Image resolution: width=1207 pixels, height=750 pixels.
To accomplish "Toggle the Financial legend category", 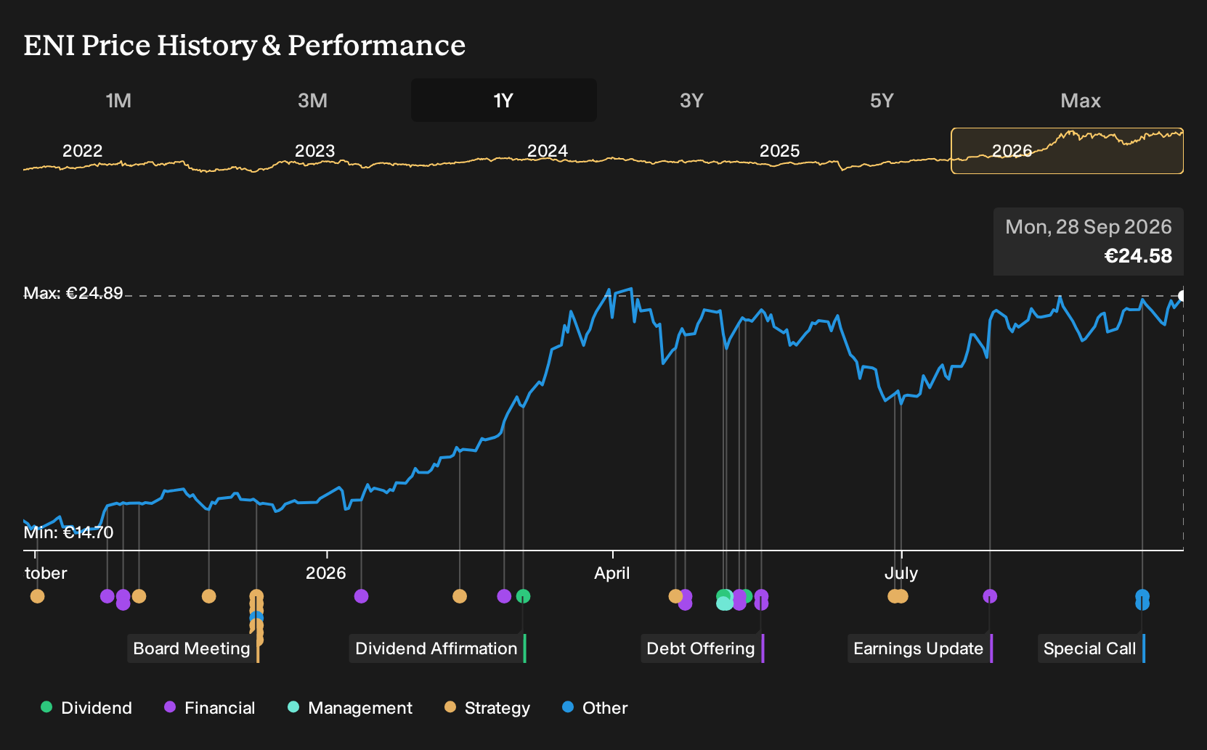I will pos(210,708).
